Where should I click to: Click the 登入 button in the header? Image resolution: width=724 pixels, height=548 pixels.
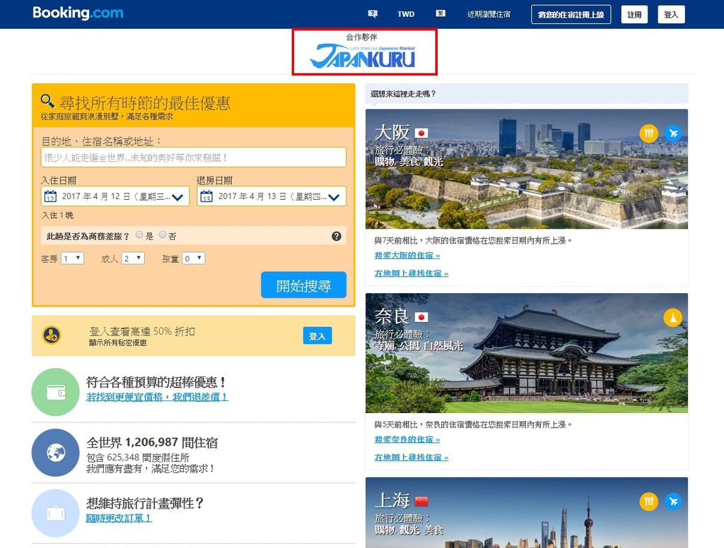point(671,14)
